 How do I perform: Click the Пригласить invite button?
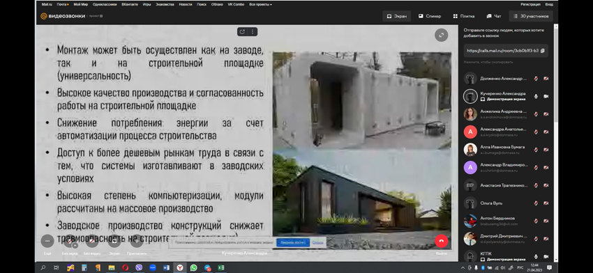click(137, 241)
